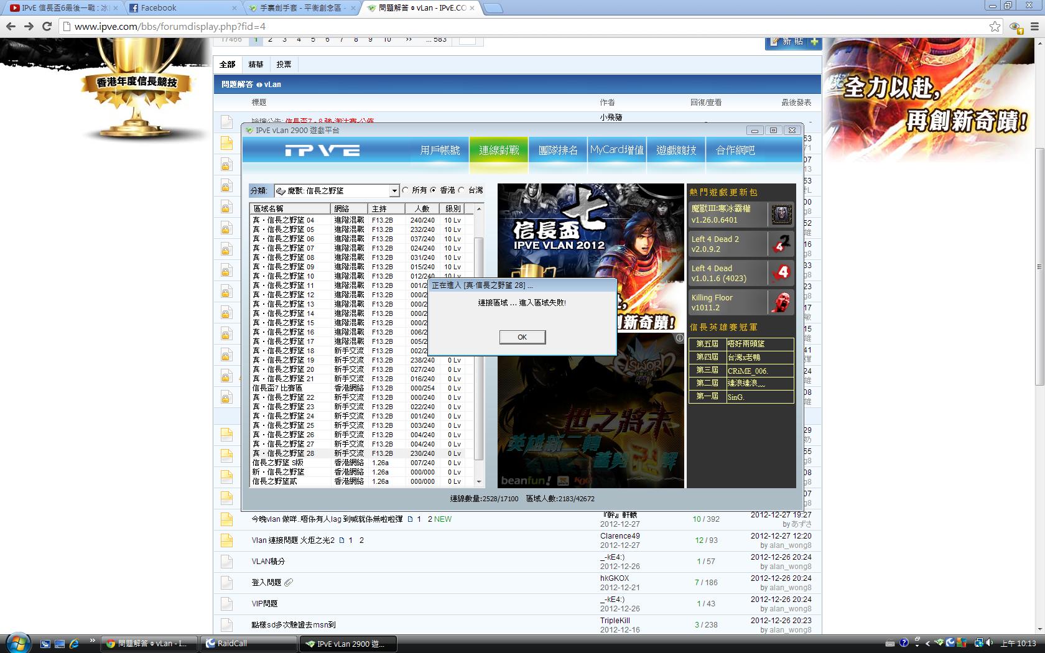Click the Warcraft III update package icon
1045x653 pixels.
pos(781,215)
